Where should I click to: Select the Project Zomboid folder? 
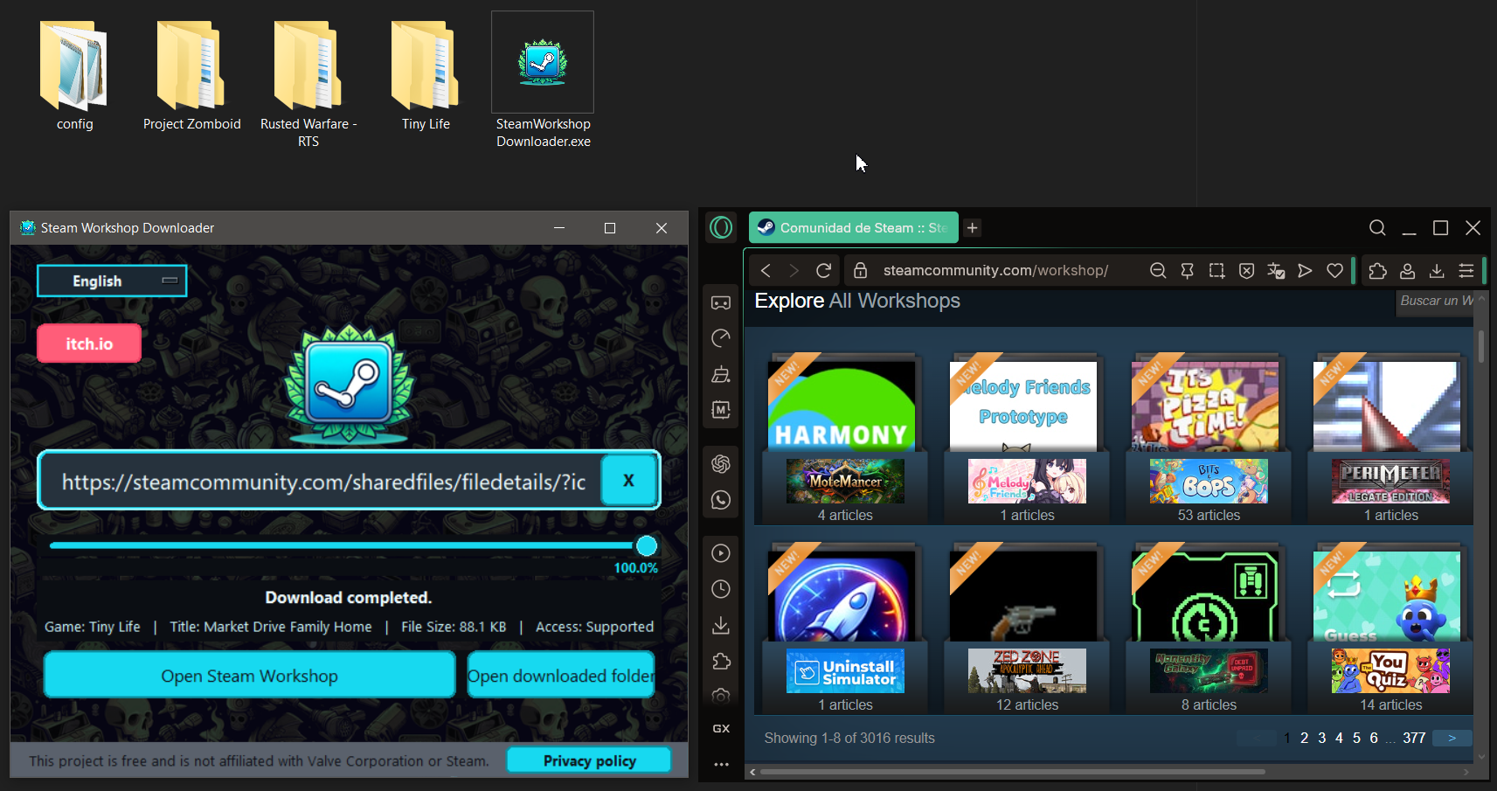tap(191, 76)
